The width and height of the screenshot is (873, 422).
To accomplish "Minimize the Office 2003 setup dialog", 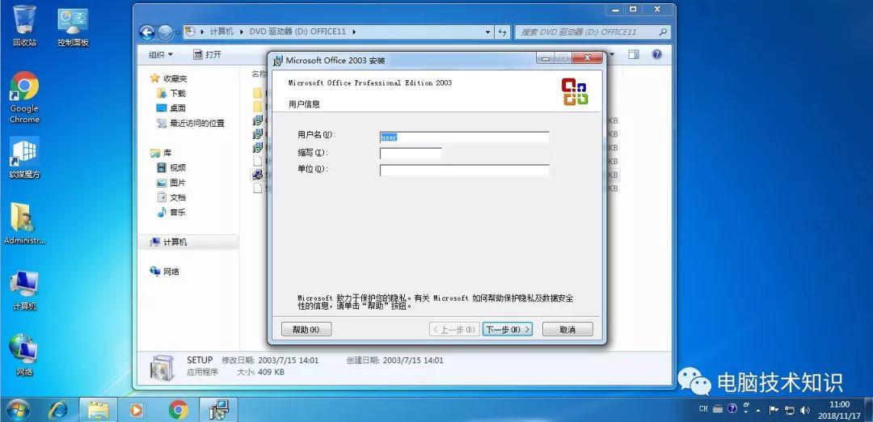I will pos(546,58).
